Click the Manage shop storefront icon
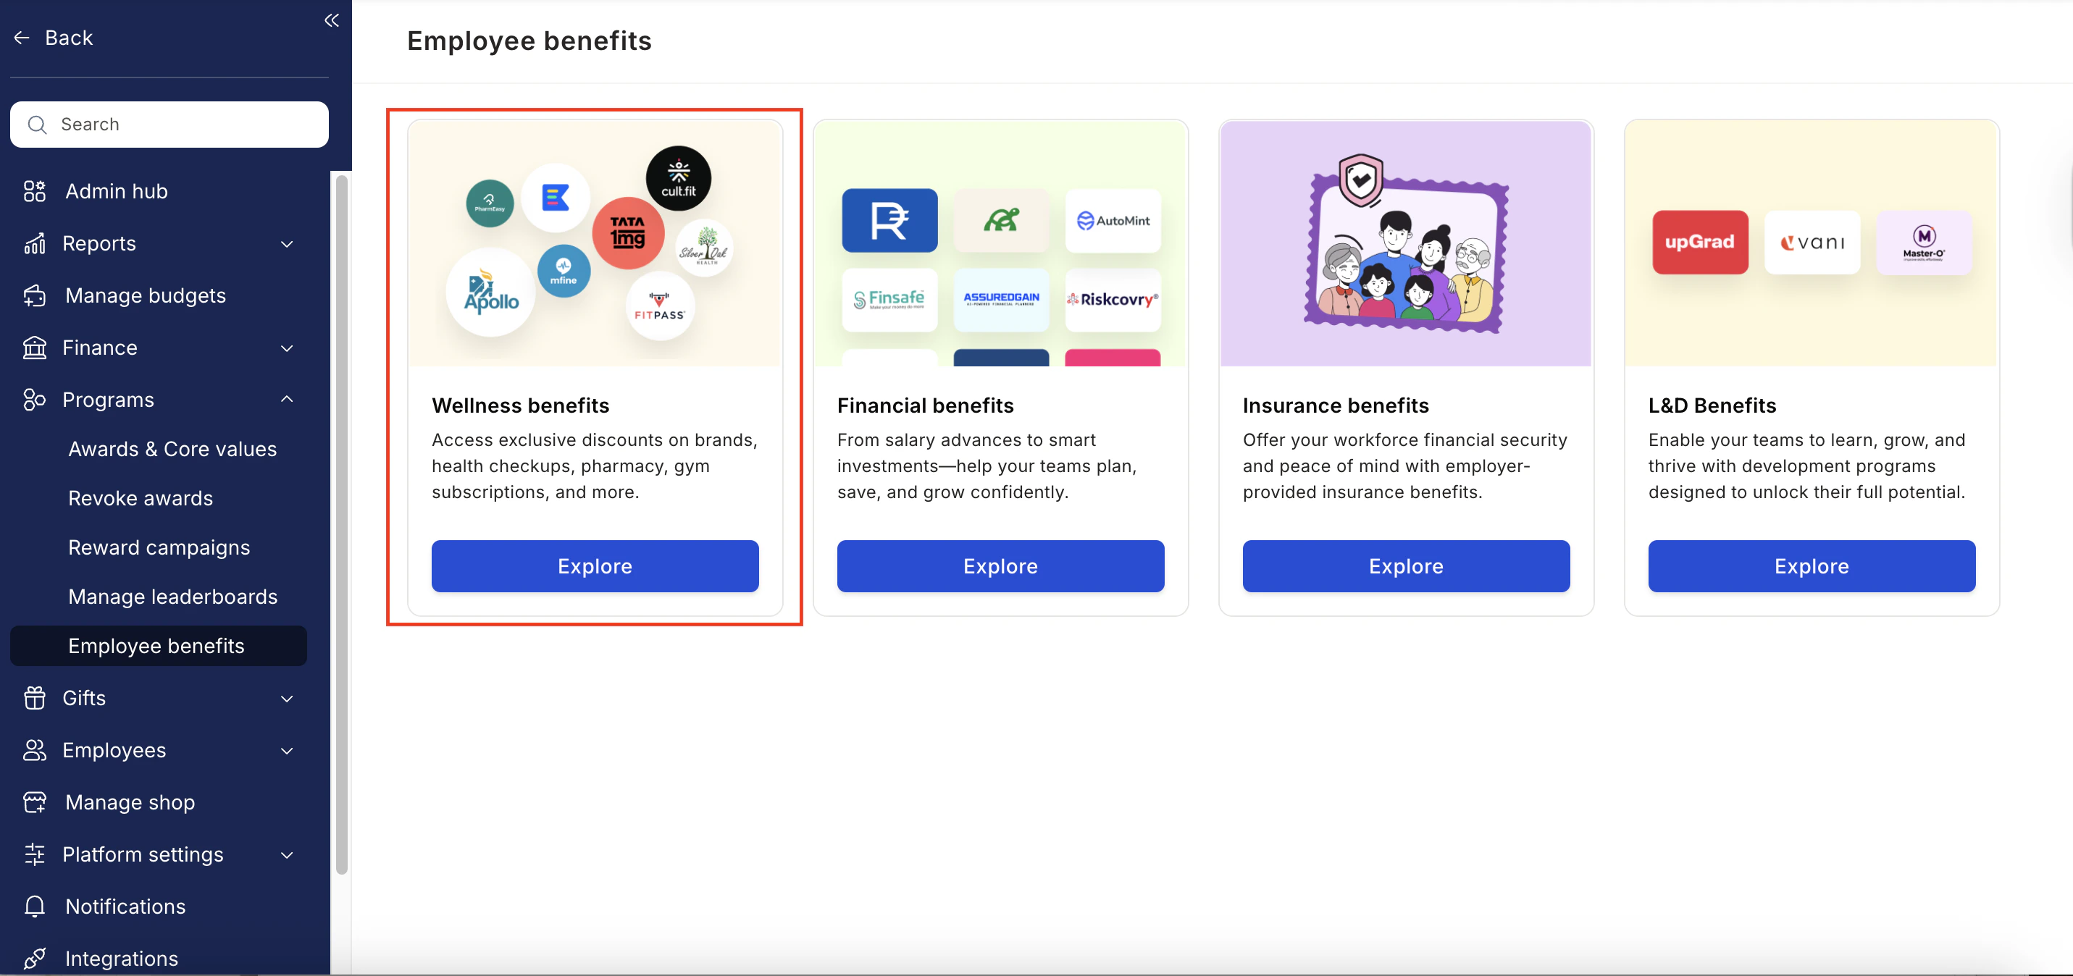The image size is (2073, 976). coord(35,803)
